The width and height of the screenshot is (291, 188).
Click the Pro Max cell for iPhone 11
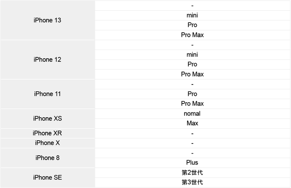click(192, 104)
